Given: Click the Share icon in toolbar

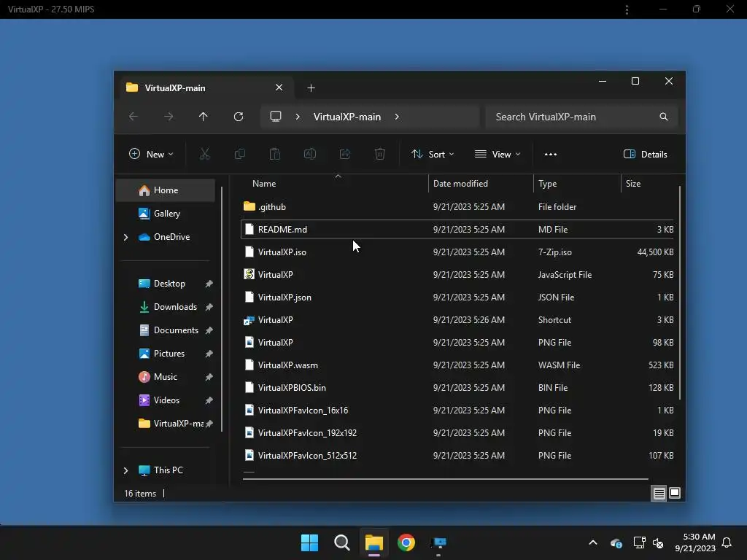Looking at the screenshot, I should pyautogui.click(x=345, y=154).
